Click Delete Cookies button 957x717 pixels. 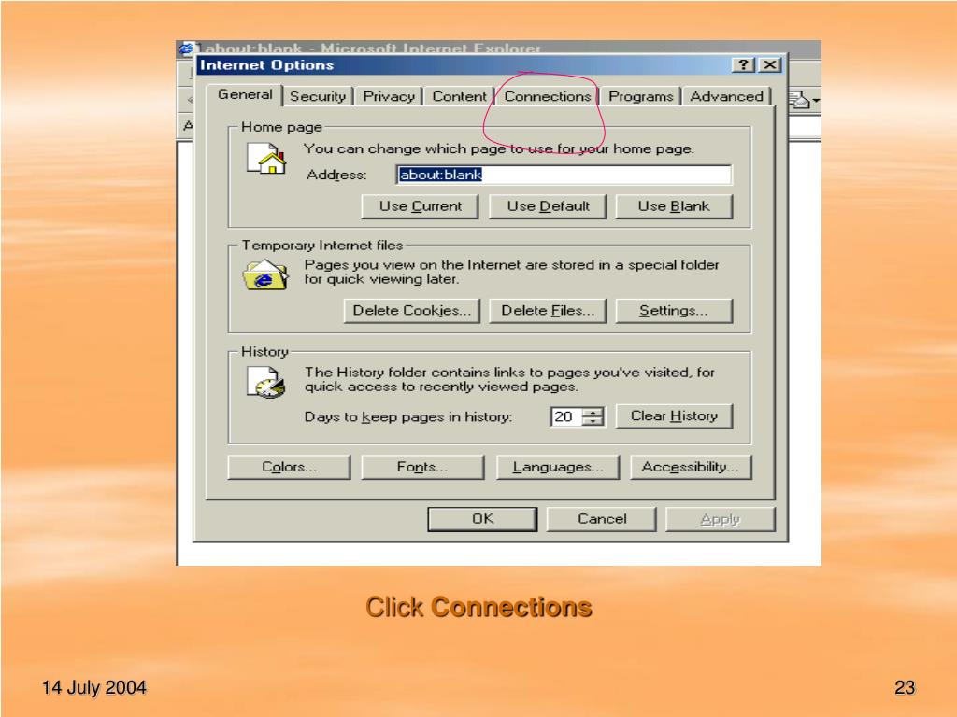[x=412, y=310]
